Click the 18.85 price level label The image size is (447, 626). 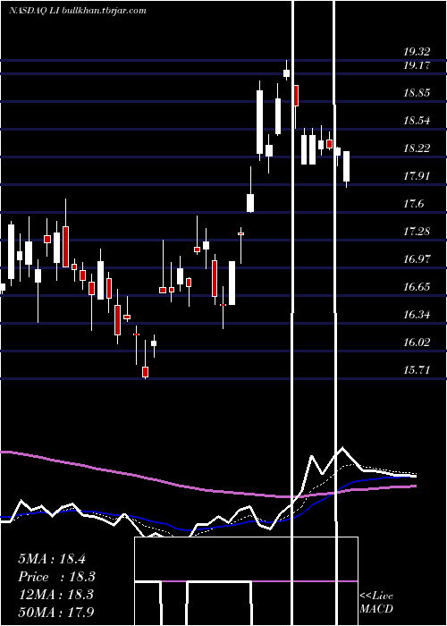pos(417,93)
